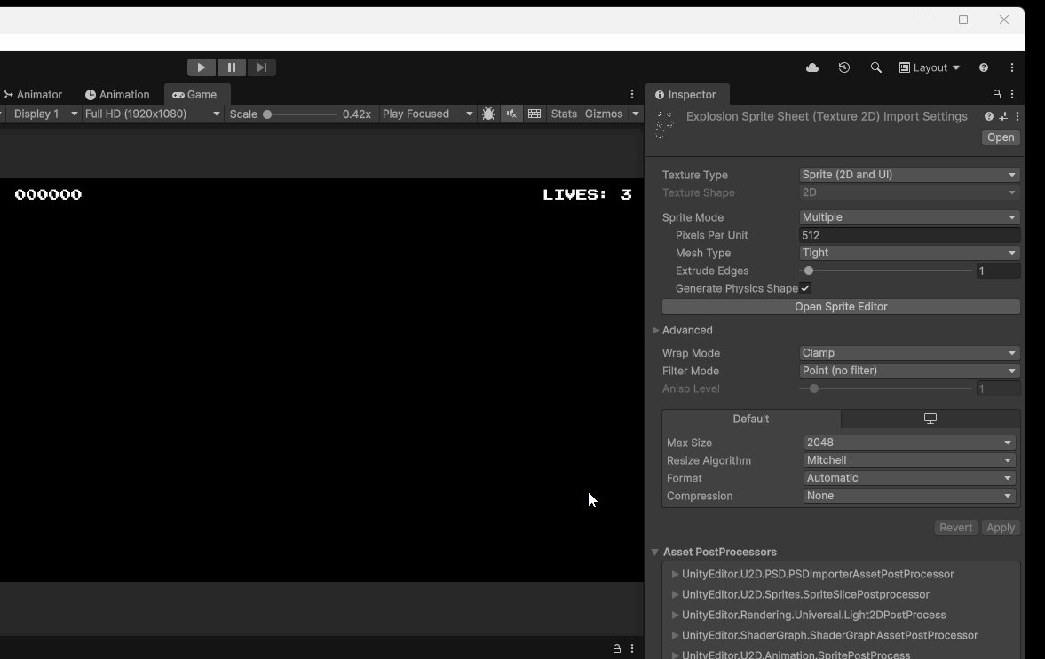Lock the Inspector with the padlock icon

click(x=997, y=95)
